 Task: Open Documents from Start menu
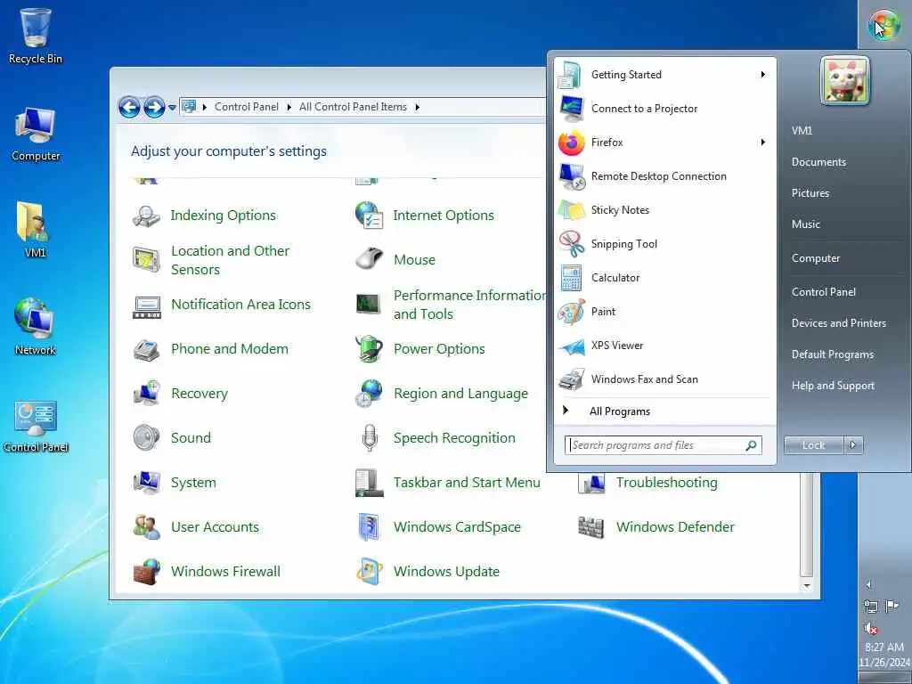click(x=819, y=162)
